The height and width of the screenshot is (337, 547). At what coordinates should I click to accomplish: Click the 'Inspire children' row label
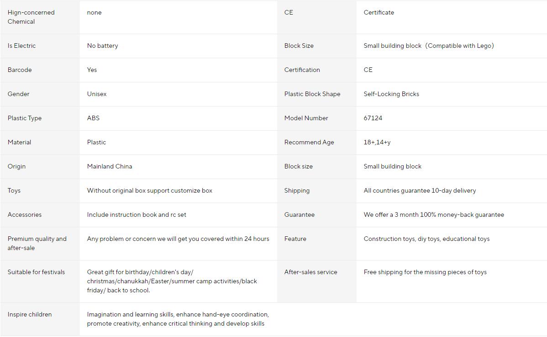point(30,314)
